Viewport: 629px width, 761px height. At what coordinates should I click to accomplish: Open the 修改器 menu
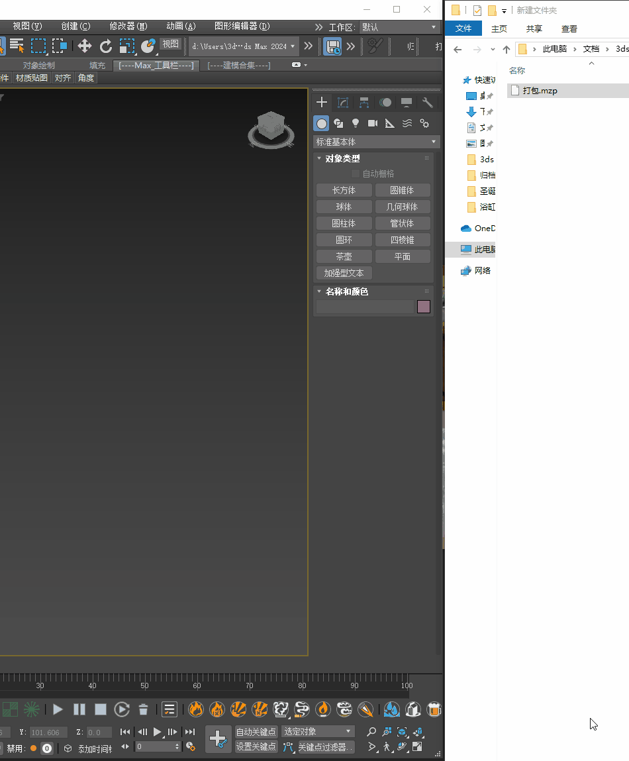pyautogui.click(x=128, y=26)
